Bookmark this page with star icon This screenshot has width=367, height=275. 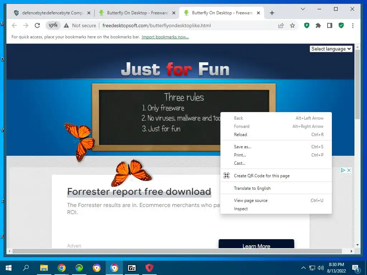pos(292,25)
